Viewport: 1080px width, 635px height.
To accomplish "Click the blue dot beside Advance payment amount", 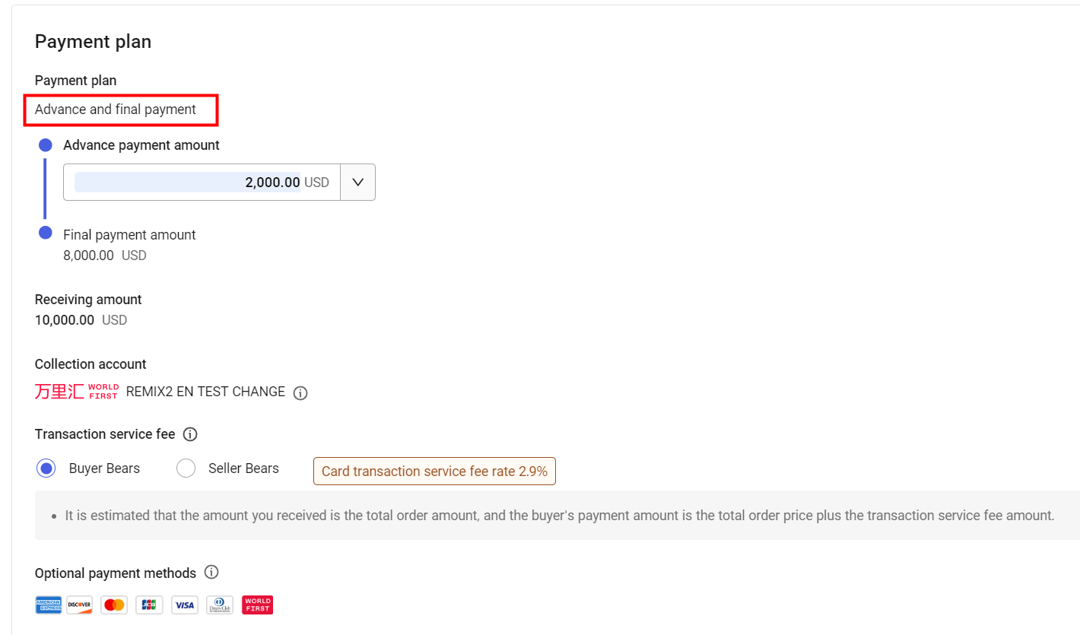I will [x=46, y=144].
